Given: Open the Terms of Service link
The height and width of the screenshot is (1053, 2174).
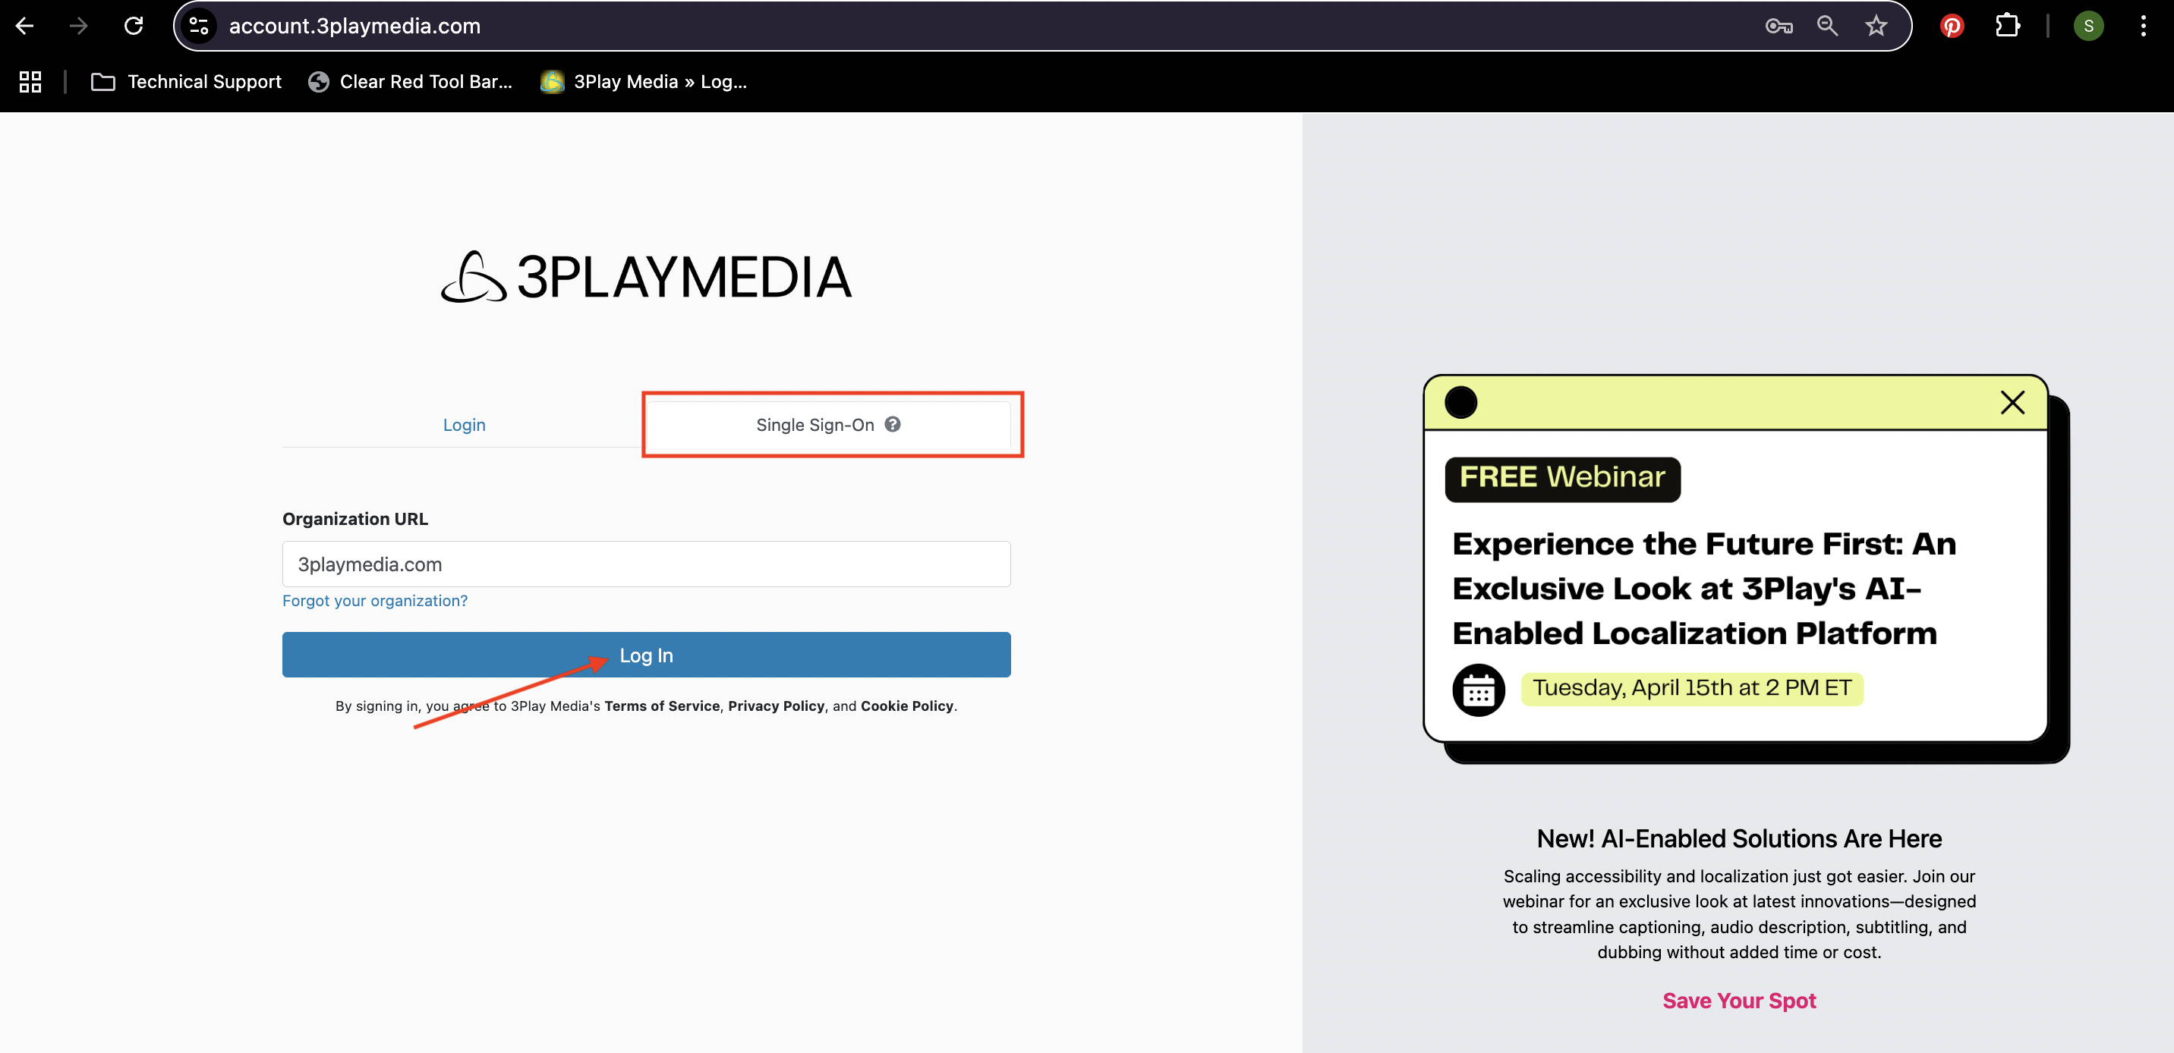Looking at the screenshot, I should click(662, 706).
